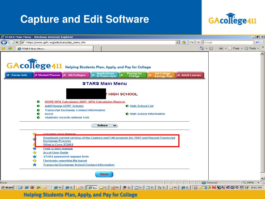265x199 pixels.
Task: Open the What is Core-STARS link
Action: [58, 145]
